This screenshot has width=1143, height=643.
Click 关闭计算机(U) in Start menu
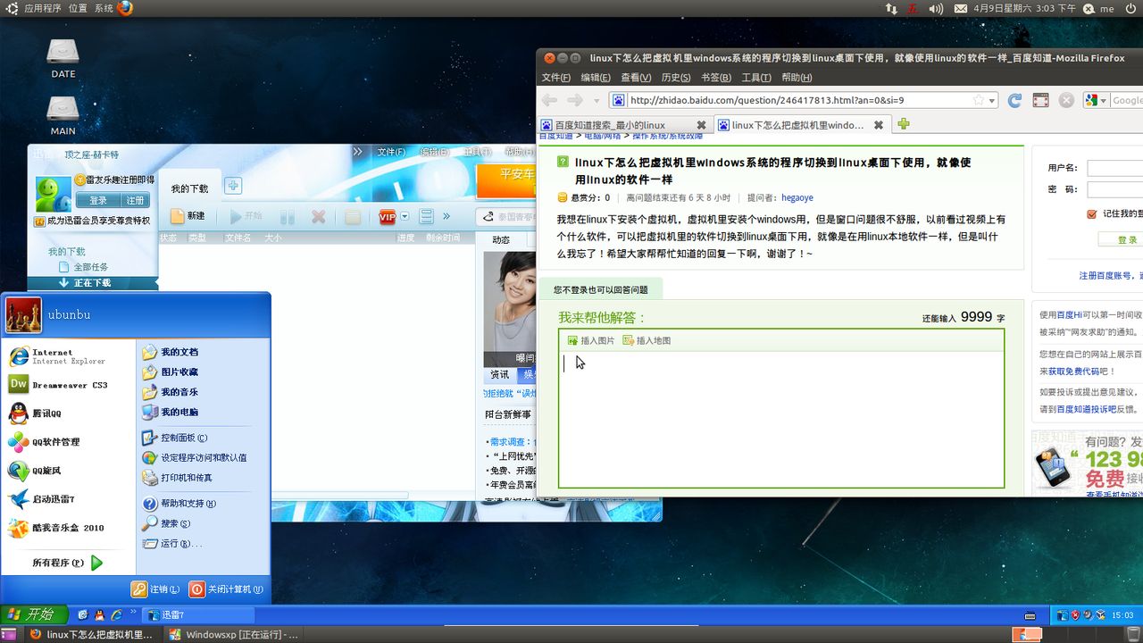[x=226, y=589]
